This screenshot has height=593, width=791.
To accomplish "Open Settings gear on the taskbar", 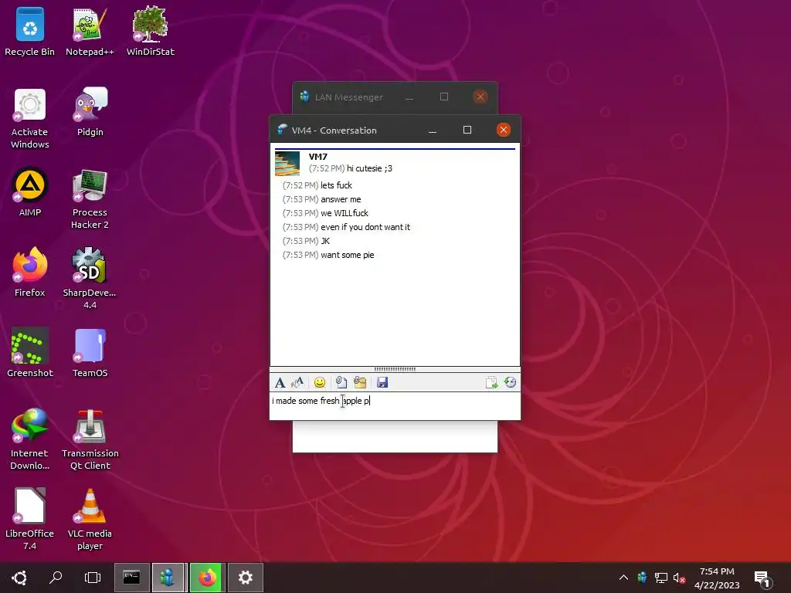I will [x=245, y=578].
